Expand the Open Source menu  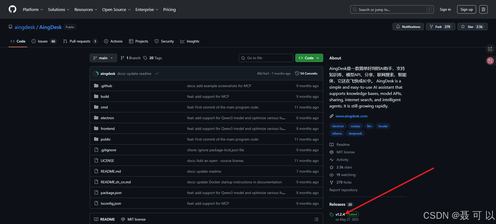tap(116, 9)
